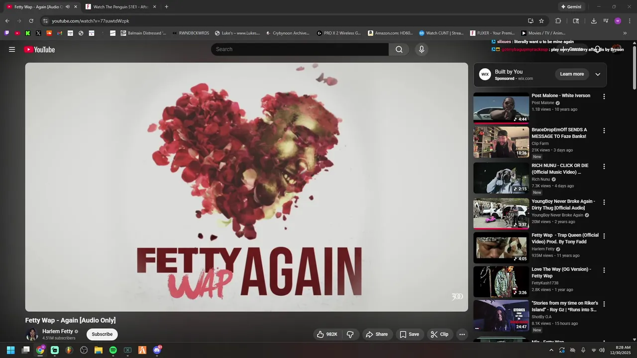This screenshot has height=358, width=637.
Task: Open Discord from the taskbar
Action: [157, 350]
